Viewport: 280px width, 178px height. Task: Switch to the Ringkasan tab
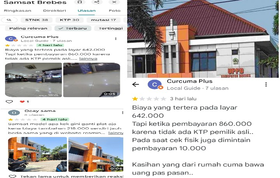pos(17,11)
